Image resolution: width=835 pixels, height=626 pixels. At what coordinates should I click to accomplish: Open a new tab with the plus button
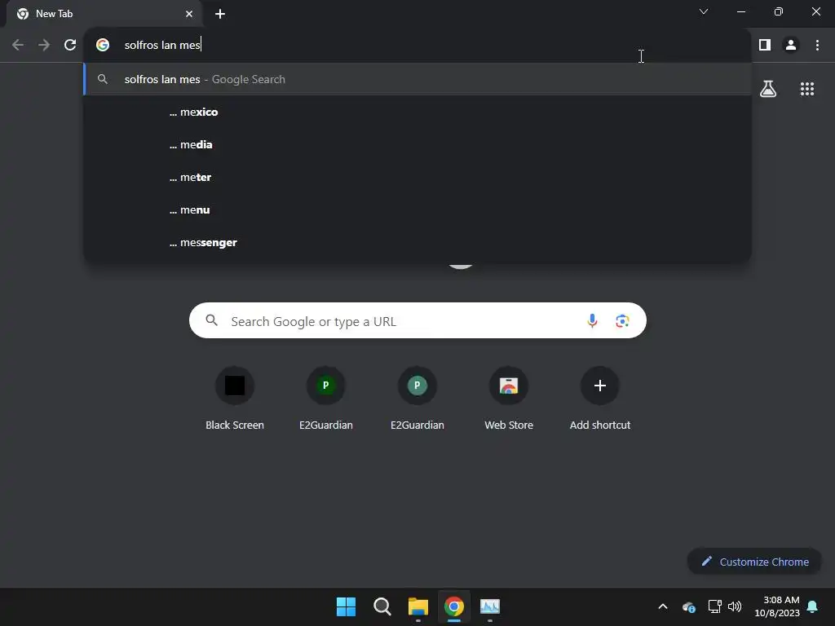point(220,14)
